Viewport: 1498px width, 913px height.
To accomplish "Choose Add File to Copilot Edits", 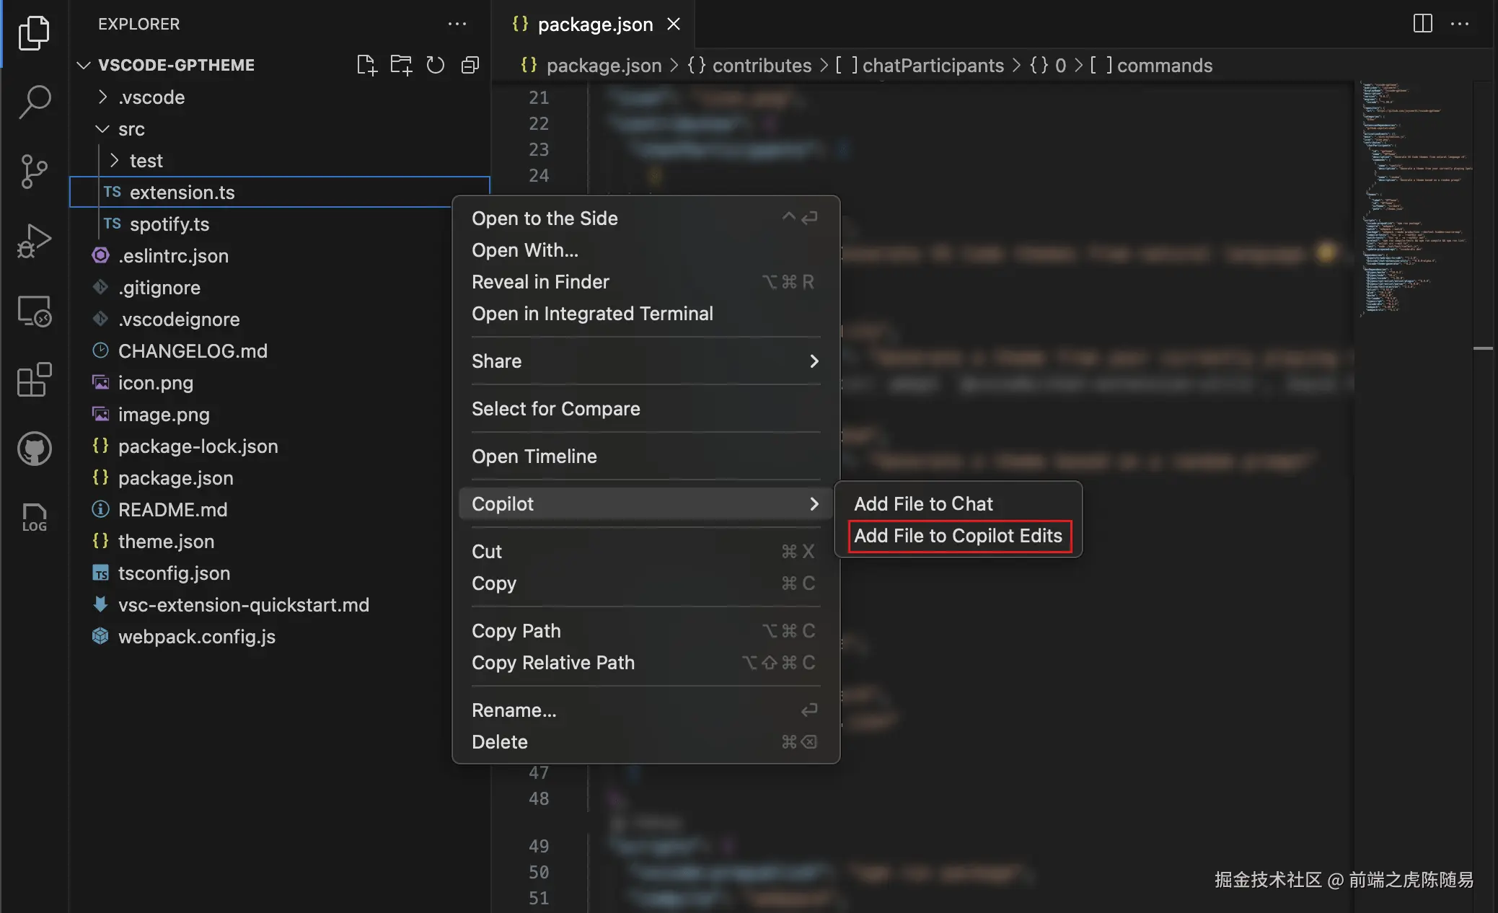I will click(958, 536).
